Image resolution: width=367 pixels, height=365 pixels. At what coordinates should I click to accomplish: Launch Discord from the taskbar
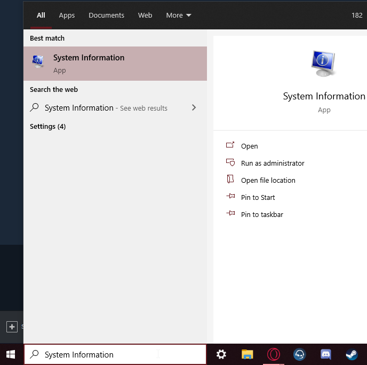click(325, 354)
